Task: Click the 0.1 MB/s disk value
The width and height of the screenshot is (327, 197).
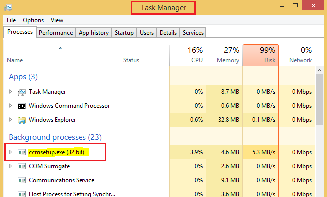Action: pyautogui.click(x=264, y=120)
